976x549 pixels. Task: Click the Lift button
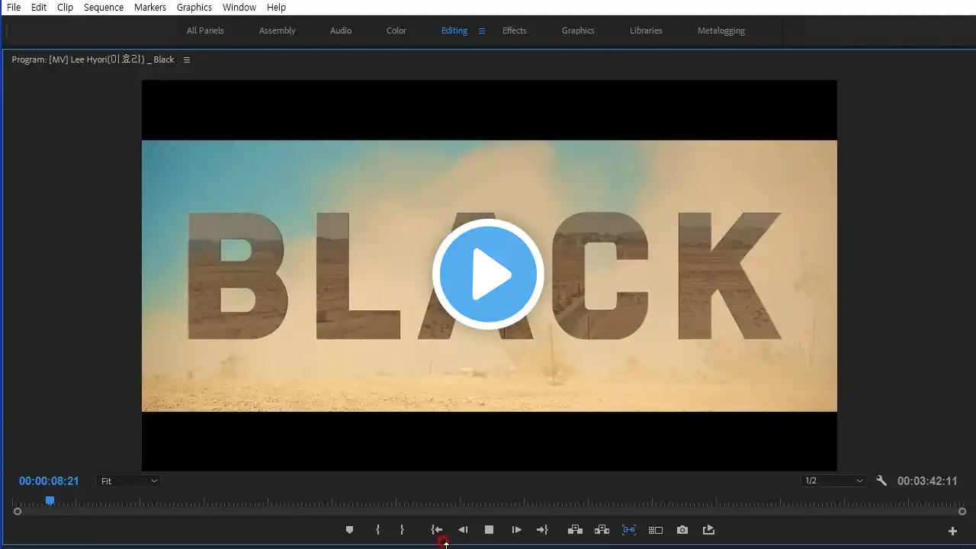[x=576, y=530]
